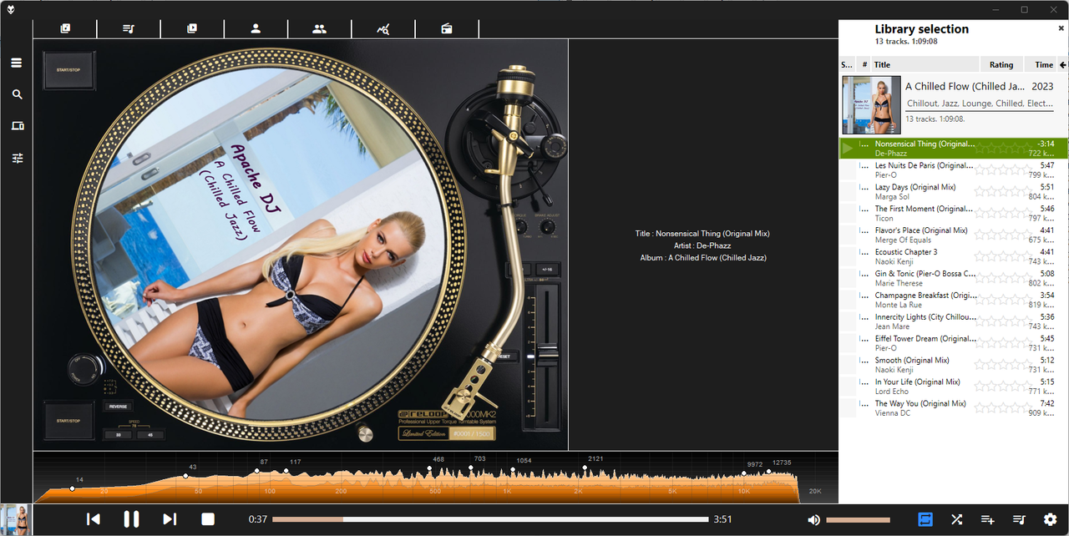The image size is (1069, 536).
Task: Adjust the volume slider bar
Action: click(858, 520)
